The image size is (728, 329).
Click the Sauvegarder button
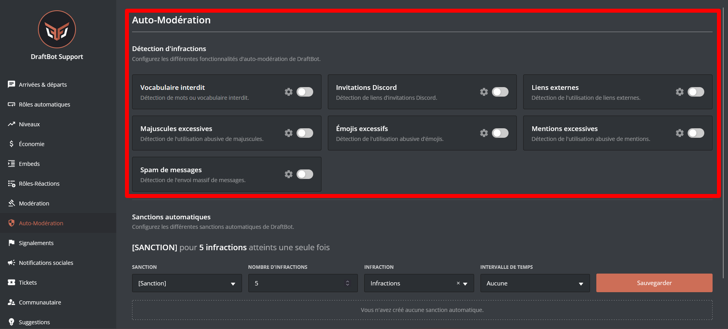(x=654, y=283)
